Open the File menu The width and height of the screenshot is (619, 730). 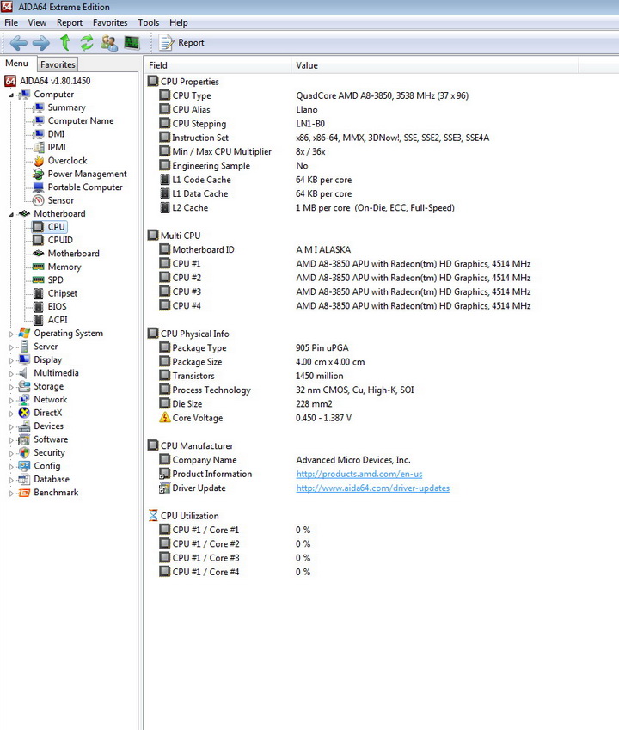coord(11,22)
